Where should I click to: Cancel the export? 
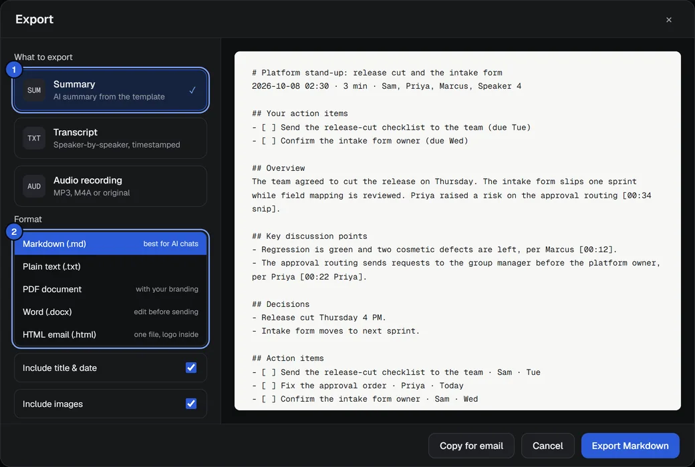tap(547, 446)
